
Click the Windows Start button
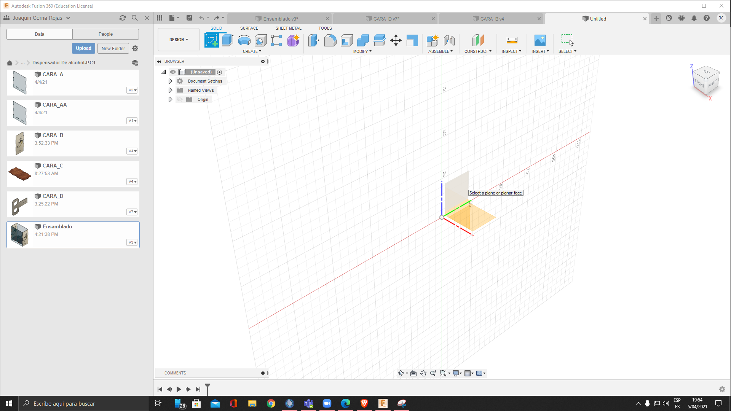(9, 403)
